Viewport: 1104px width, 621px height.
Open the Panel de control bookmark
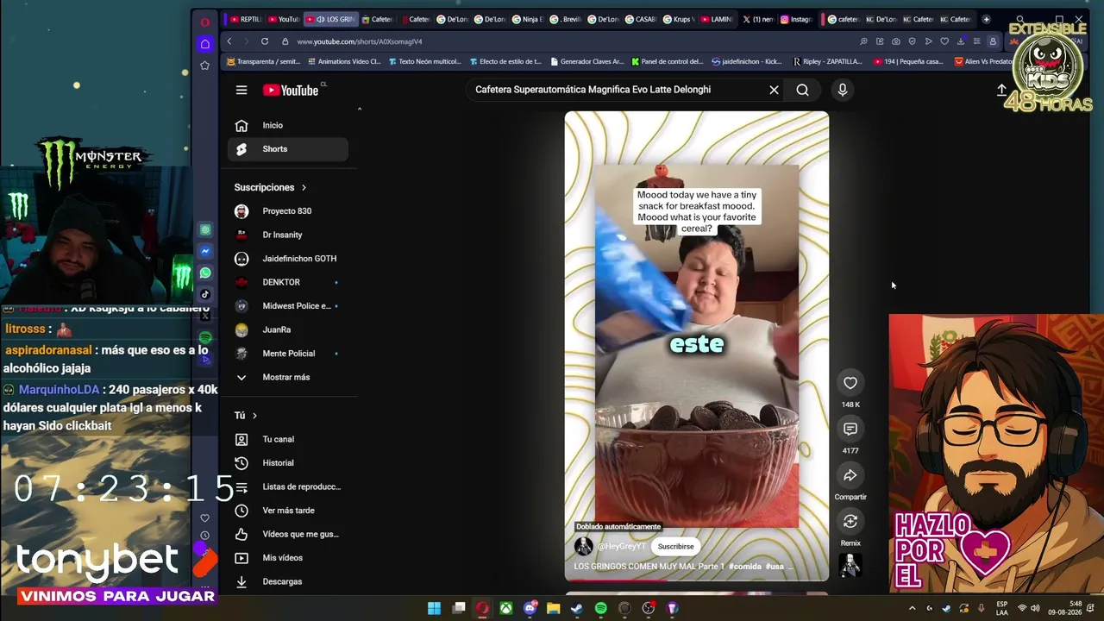[668, 62]
